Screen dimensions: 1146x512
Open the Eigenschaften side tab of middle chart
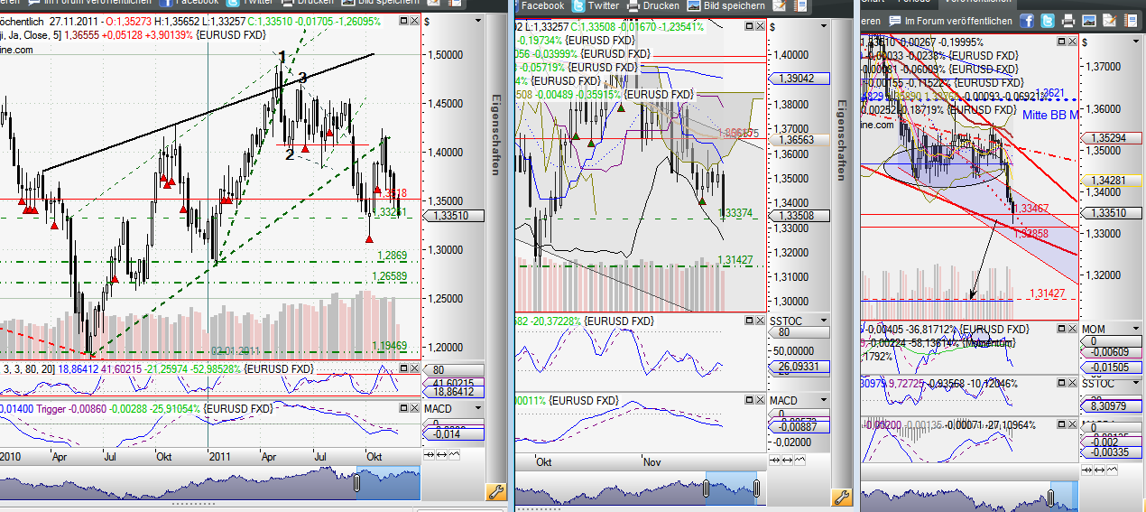[x=841, y=140]
